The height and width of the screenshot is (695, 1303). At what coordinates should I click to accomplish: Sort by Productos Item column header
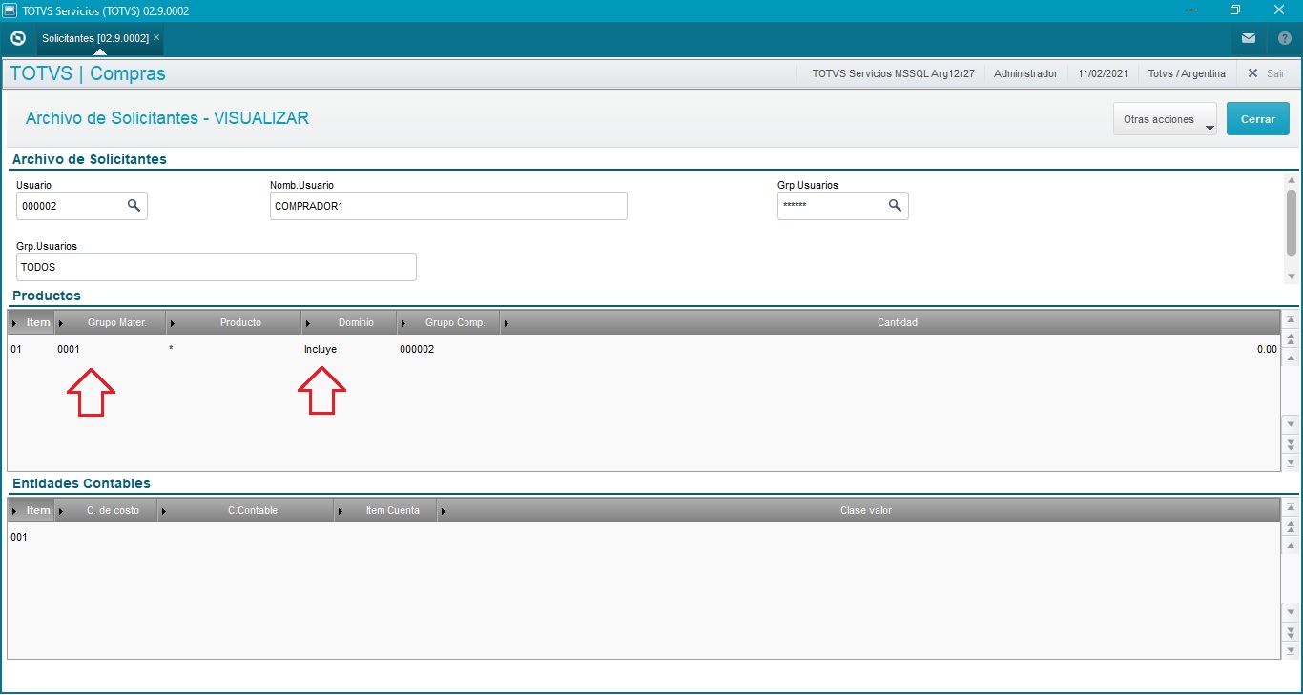coord(31,322)
